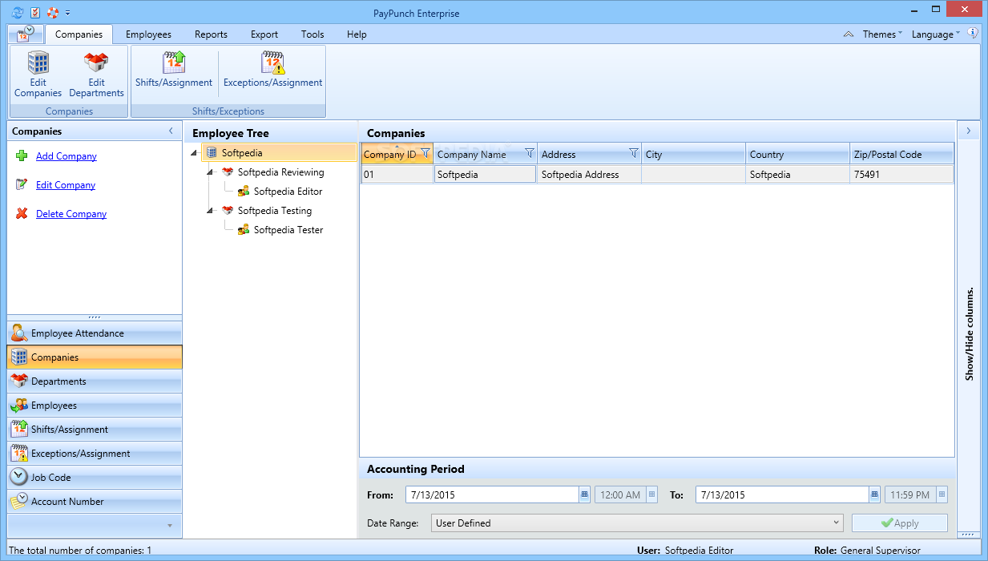Select Softpedia Reviewing department in tree
Image resolution: width=988 pixels, height=561 pixels.
[x=280, y=172]
